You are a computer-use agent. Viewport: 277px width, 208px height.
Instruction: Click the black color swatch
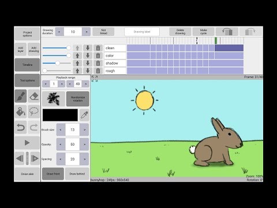click(60, 115)
